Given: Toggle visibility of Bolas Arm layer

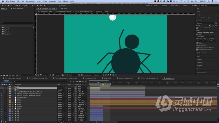Looking at the screenshot, I should click(x=1, y=107).
